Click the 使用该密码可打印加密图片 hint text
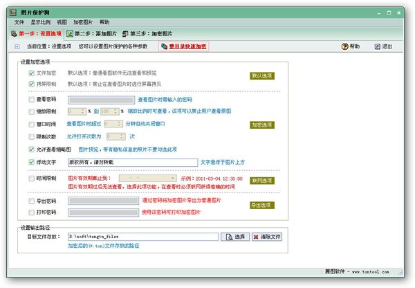This screenshot has height=288, width=415. [172, 213]
